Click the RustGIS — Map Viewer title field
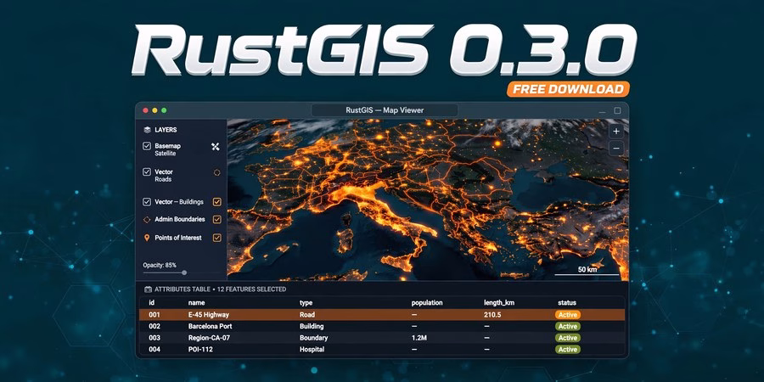 point(385,110)
